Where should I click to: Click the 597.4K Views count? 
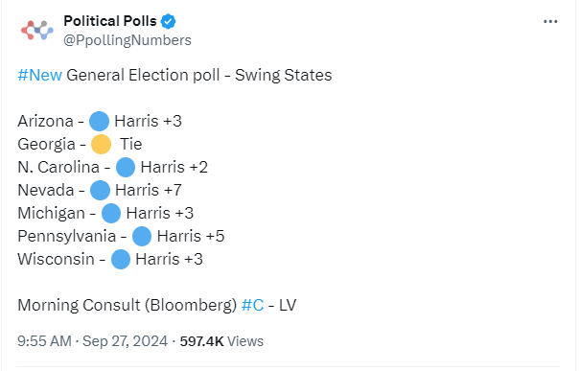[221, 341]
